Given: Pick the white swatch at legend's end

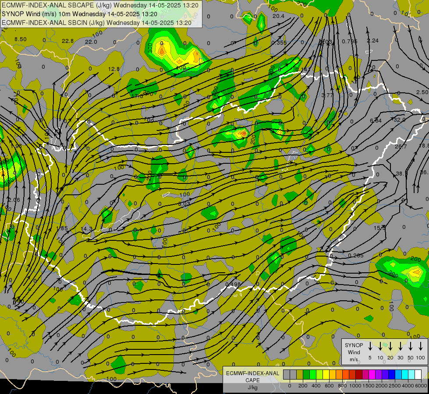Looking at the screenshot, I should 418,374.
